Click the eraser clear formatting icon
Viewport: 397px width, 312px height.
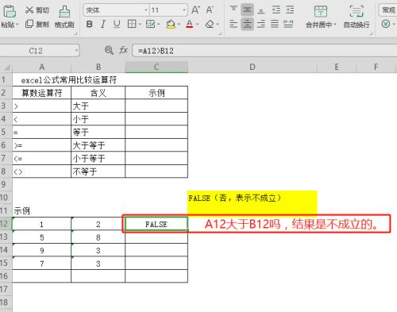pos(210,25)
